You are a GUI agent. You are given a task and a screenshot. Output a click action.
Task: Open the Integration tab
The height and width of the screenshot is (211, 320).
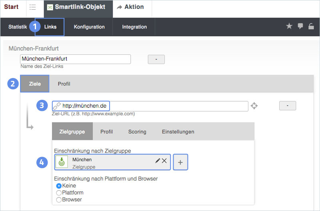click(x=134, y=27)
